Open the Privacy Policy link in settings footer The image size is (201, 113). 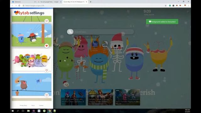[x=23, y=105]
